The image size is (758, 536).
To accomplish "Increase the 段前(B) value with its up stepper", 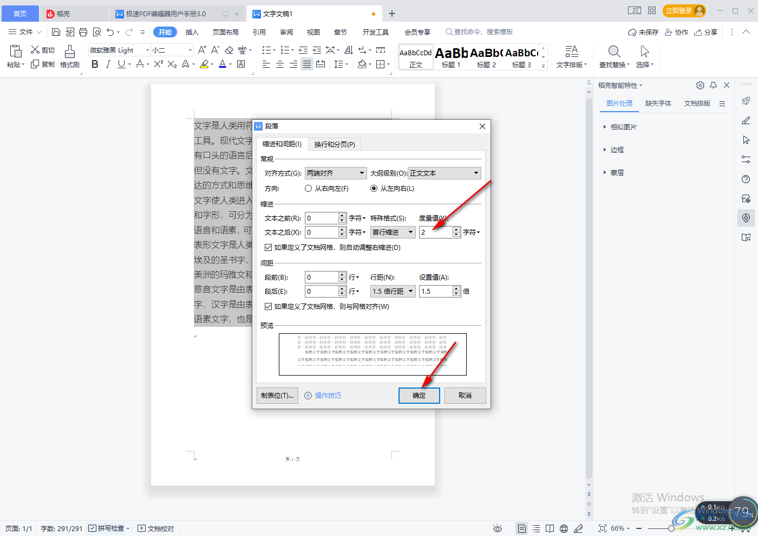I will click(x=342, y=274).
